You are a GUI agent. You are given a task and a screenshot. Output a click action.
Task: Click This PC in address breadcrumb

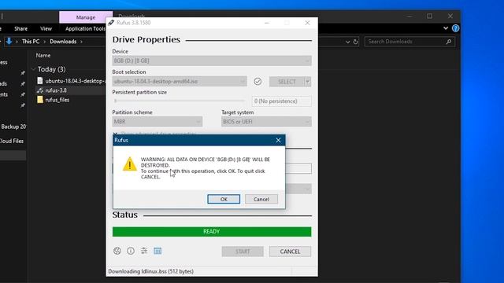point(31,42)
